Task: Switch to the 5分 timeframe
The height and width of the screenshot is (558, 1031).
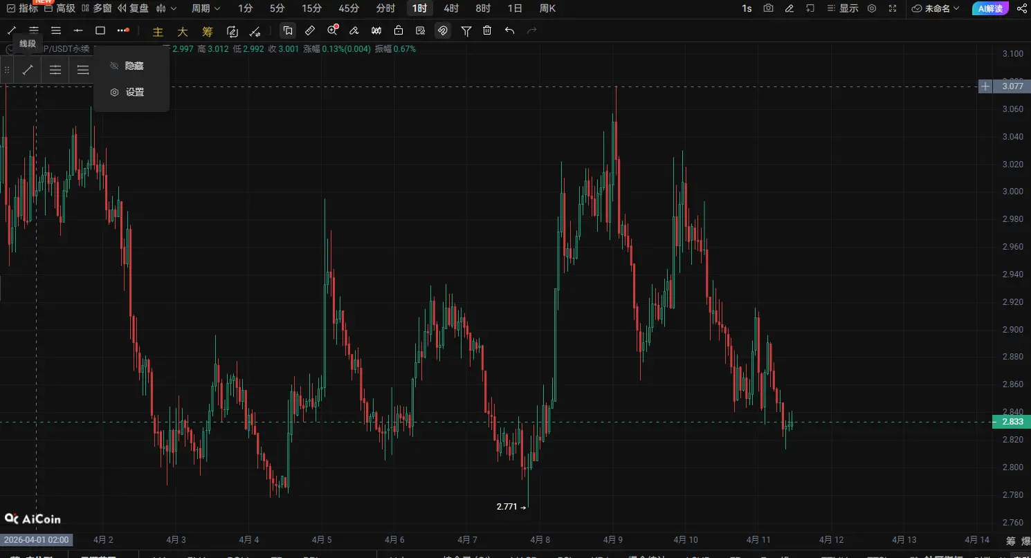Action: pyautogui.click(x=277, y=8)
